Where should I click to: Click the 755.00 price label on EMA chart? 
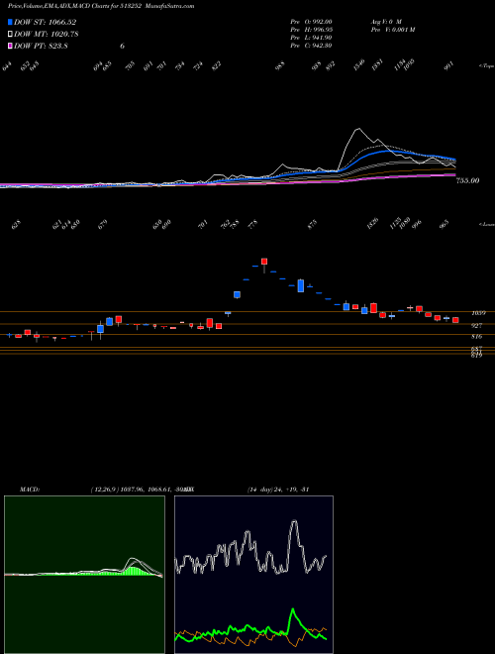467,180
